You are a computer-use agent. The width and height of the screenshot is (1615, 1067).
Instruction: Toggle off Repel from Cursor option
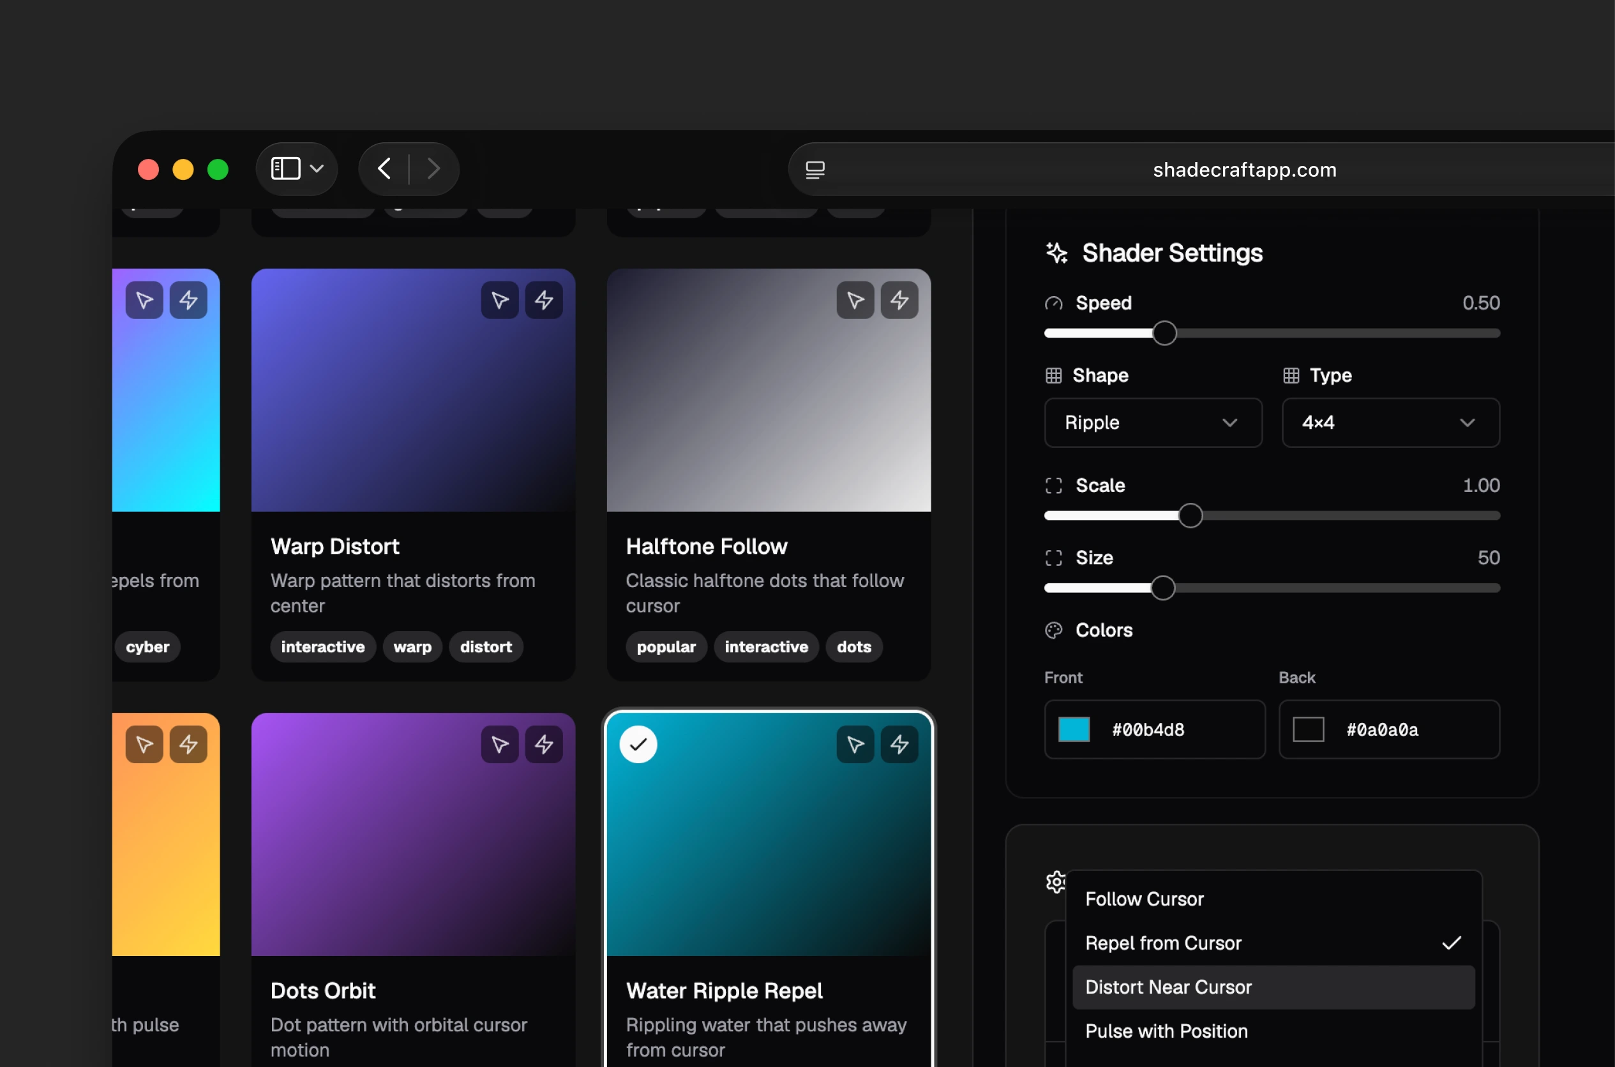click(x=1163, y=943)
